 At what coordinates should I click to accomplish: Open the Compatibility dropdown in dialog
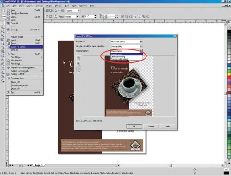(141, 46)
